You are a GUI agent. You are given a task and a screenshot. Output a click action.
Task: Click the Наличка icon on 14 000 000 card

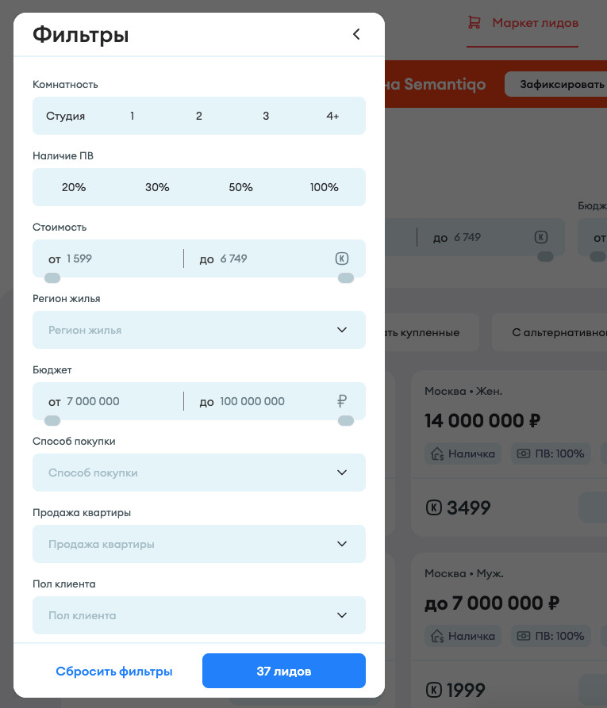coord(436,454)
